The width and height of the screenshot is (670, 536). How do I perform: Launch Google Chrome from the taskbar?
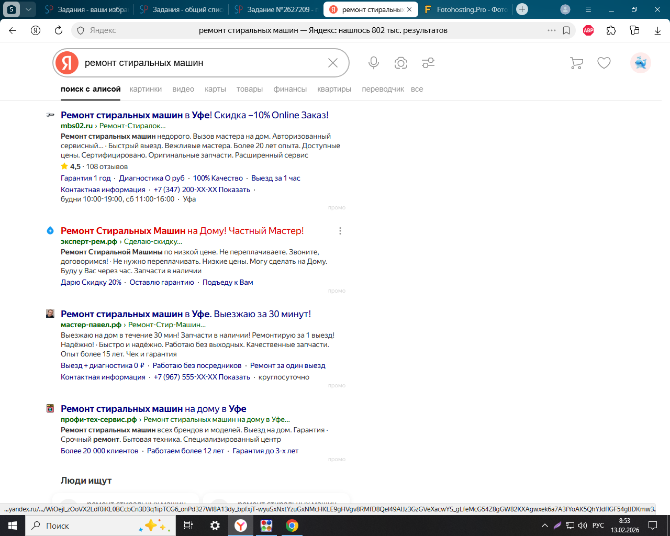(292, 526)
